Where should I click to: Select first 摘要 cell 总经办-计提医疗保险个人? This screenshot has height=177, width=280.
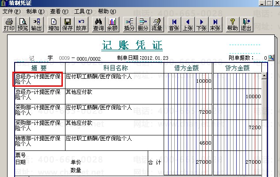coord(38,79)
